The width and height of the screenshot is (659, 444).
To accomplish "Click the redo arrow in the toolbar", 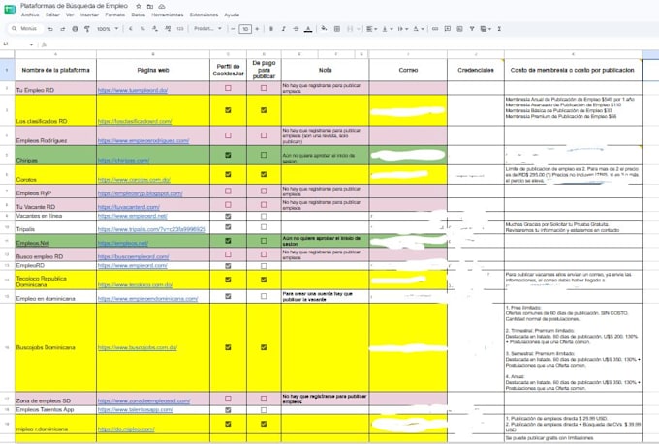I will (63, 29).
